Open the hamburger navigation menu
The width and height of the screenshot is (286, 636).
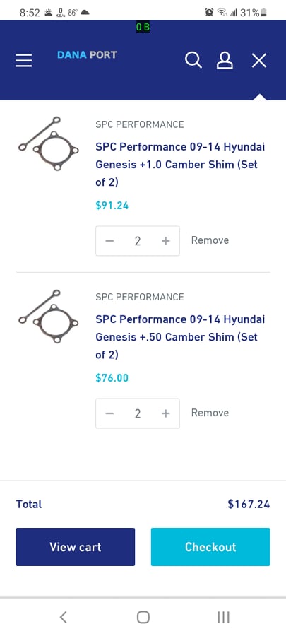point(24,61)
